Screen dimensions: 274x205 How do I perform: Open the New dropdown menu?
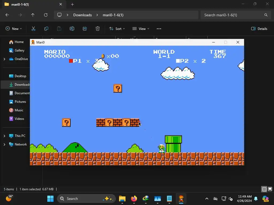pyautogui.click(x=14, y=29)
